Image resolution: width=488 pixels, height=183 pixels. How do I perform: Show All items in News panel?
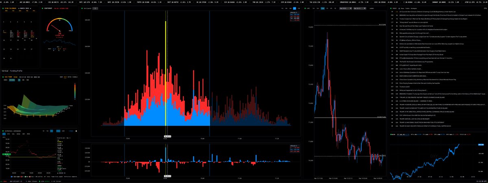(399, 9)
